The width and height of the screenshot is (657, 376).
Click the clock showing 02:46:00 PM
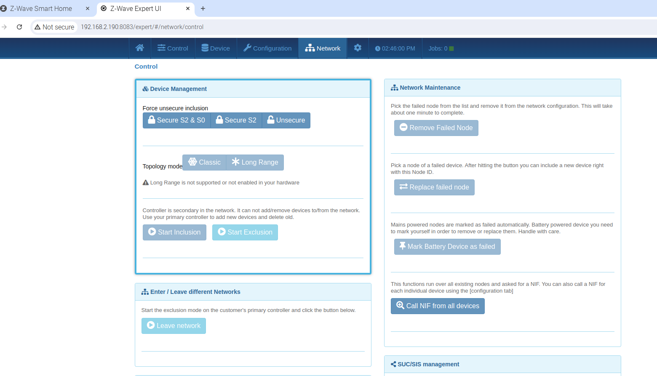(x=395, y=48)
